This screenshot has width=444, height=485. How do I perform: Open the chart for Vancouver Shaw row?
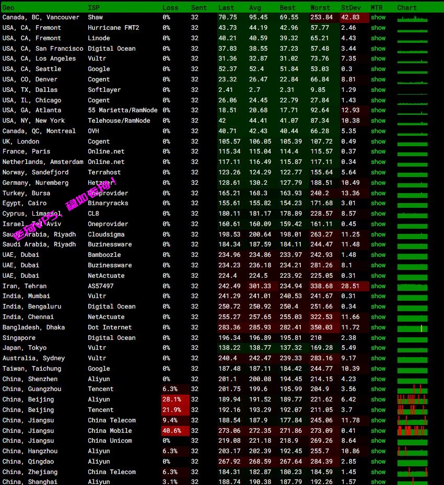tap(413, 18)
